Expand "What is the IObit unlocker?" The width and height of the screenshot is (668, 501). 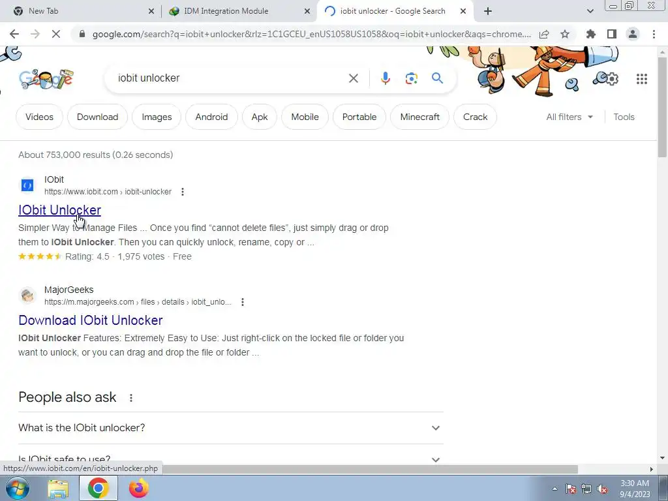[231, 428]
